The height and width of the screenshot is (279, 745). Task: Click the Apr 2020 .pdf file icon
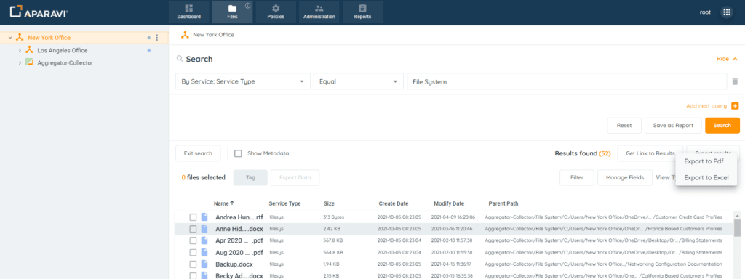tap(204, 240)
